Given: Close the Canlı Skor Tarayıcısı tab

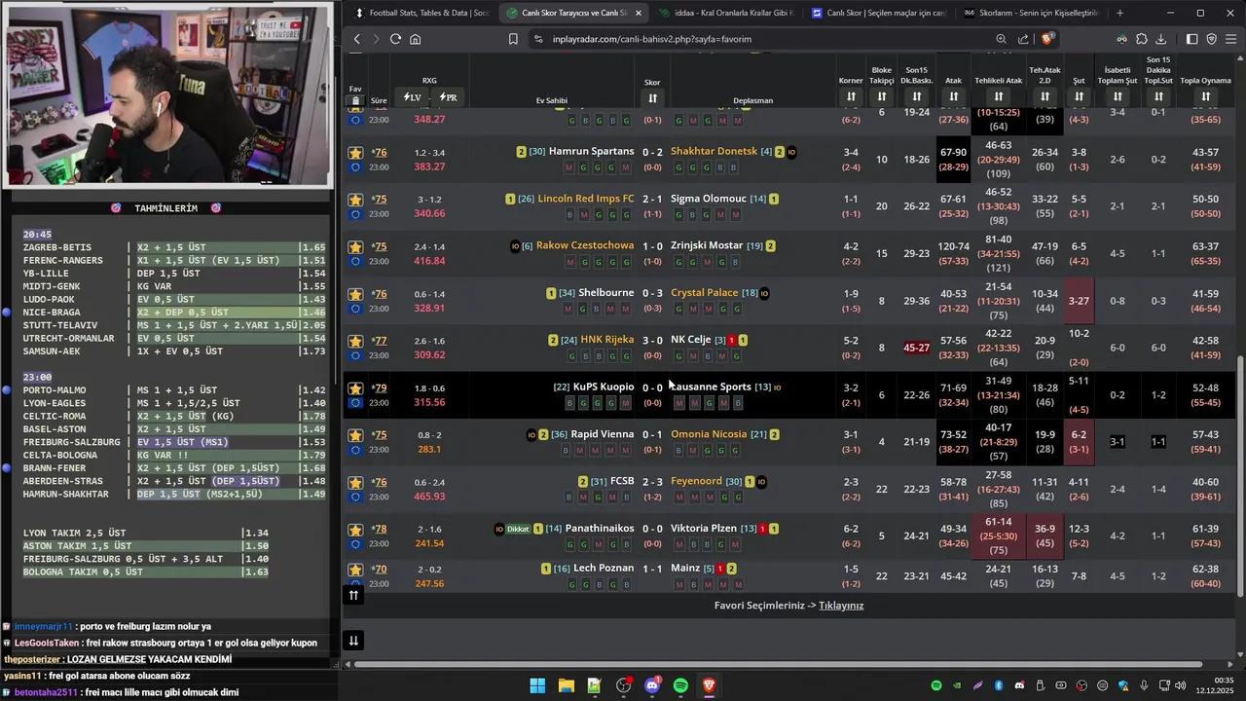Looking at the screenshot, I should click(x=639, y=13).
